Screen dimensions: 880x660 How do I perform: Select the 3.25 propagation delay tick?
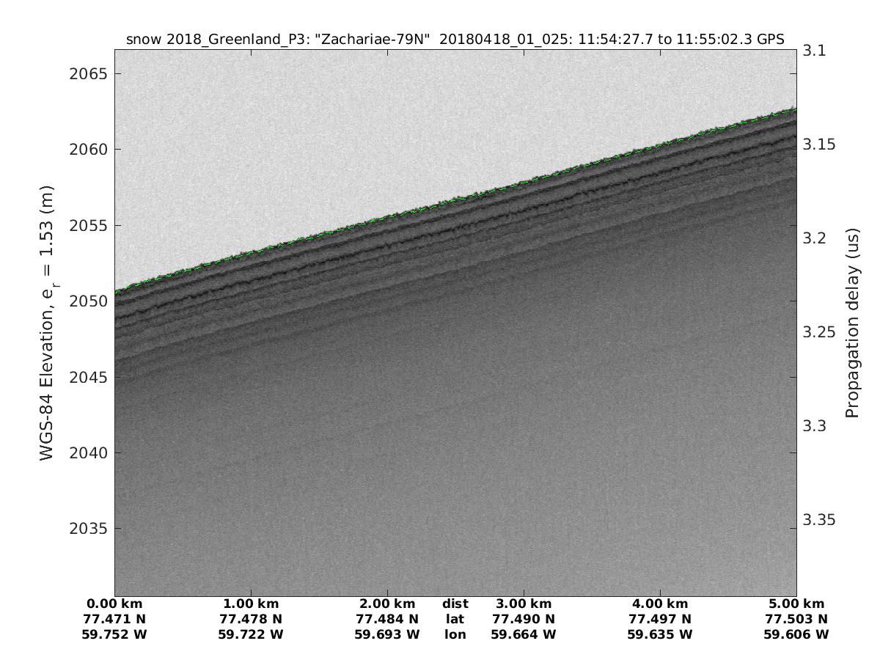click(819, 332)
